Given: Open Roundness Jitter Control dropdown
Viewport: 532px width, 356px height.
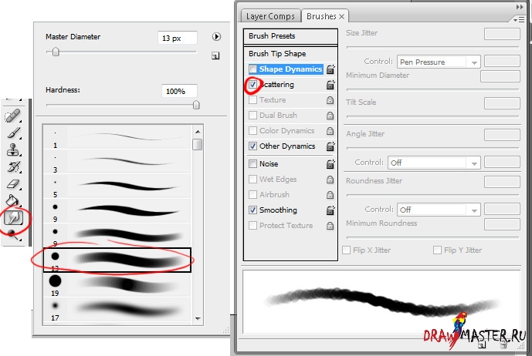Looking at the screenshot, I should coord(439,210).
